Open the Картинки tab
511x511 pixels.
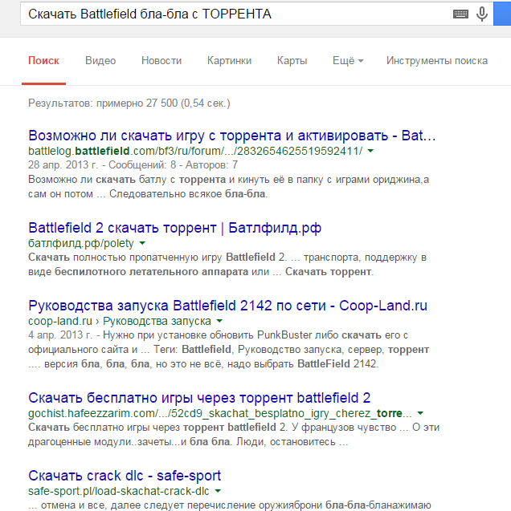(230, 61)
